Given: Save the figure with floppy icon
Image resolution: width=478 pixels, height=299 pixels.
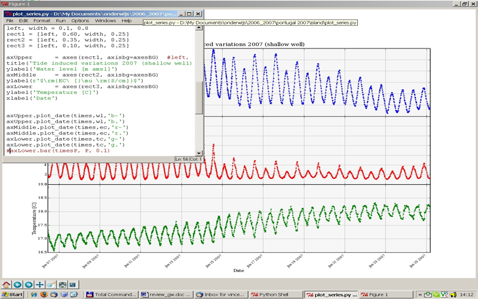Looking at the screenshot, I should click(x=72, y=285).
